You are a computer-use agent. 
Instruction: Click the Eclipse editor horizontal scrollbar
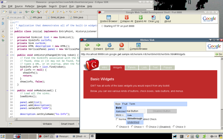click(x=47, y=119)
